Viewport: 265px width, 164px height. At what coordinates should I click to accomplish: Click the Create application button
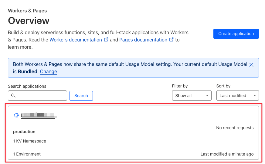(x=236, y=34)
